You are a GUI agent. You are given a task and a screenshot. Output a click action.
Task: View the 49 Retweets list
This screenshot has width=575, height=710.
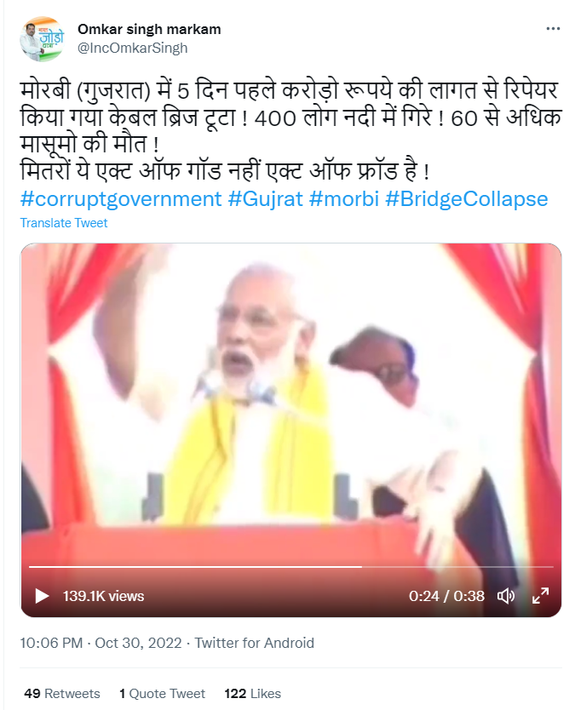62,693
